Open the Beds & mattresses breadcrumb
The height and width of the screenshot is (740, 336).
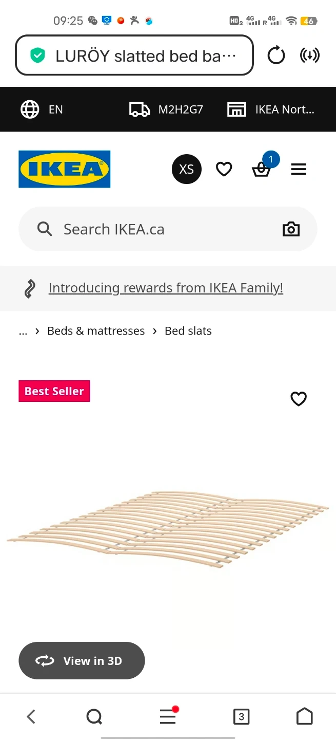click(96, 331)
